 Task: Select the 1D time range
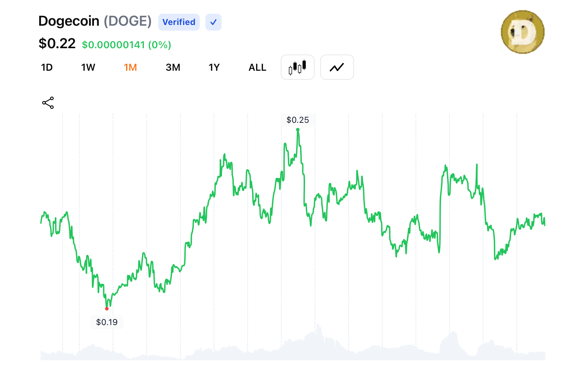pyautogui.click(x=47, y=68)
